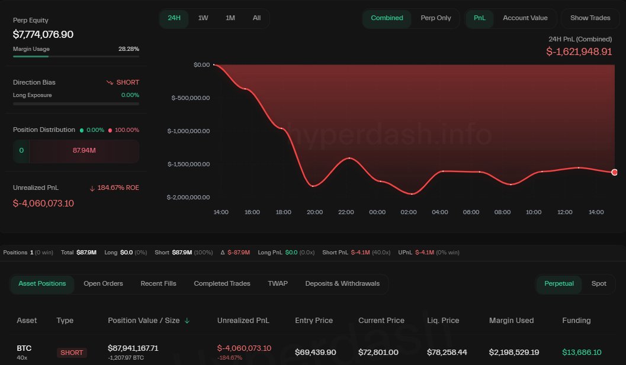Select the Combined chart mode
The image size is (626, 365).
(387, 18)
